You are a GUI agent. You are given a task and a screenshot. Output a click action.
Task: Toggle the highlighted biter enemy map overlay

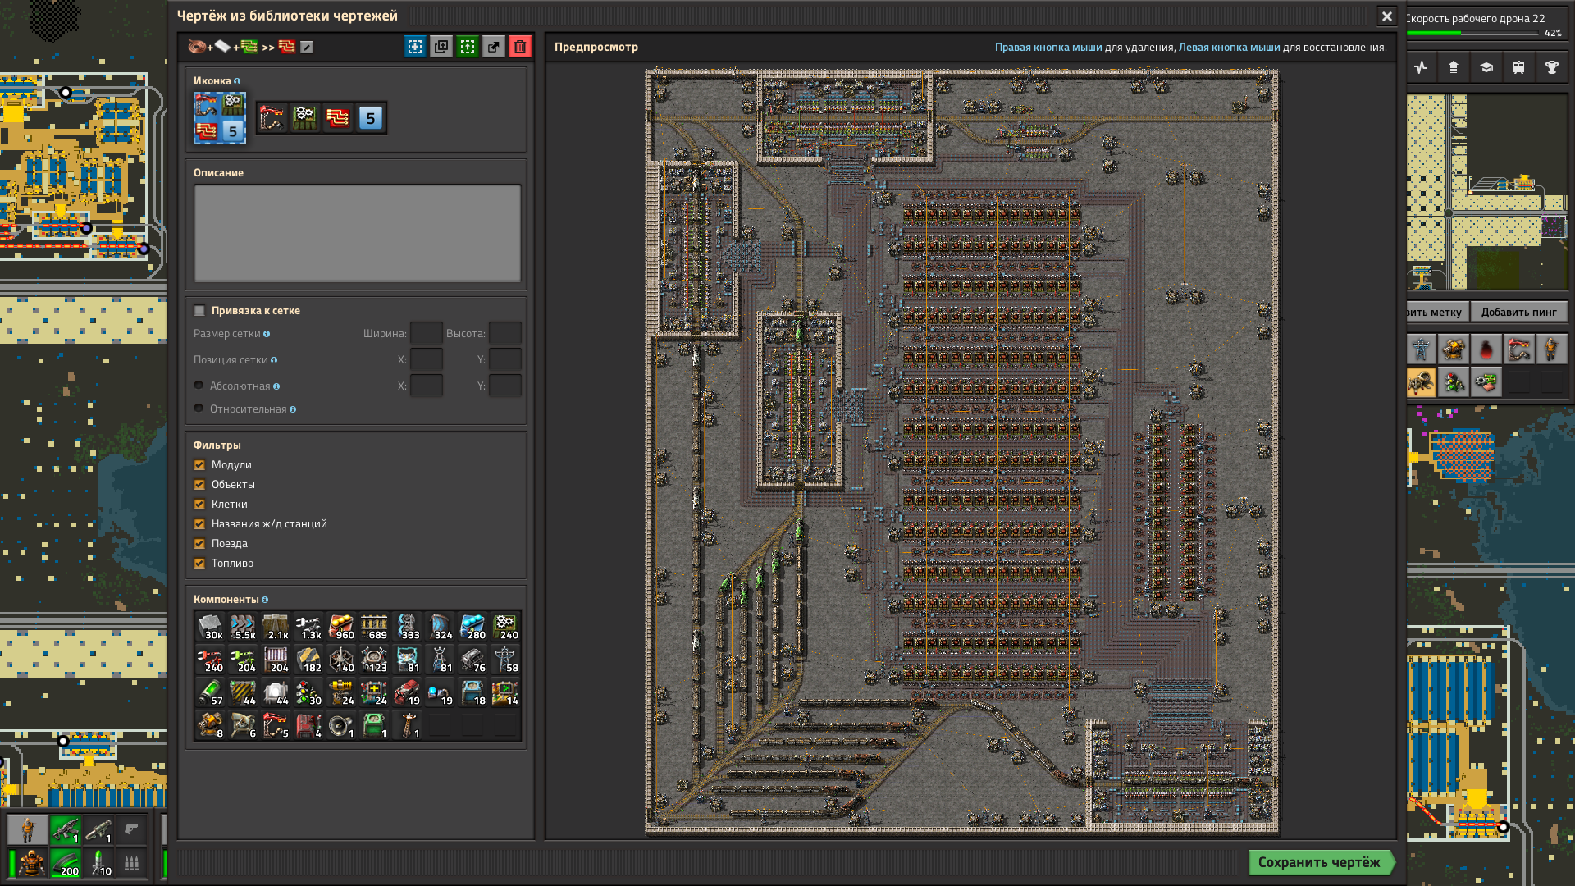tap(1421, 382)
